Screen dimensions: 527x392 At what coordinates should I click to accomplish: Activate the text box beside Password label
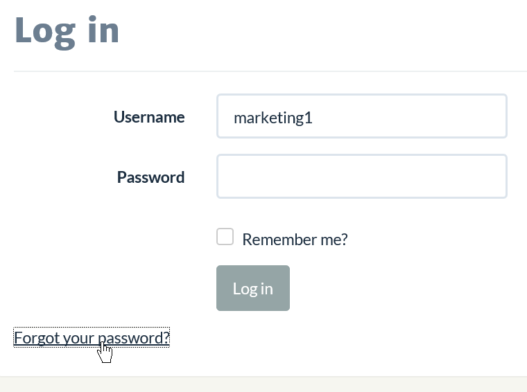point(362,176)
